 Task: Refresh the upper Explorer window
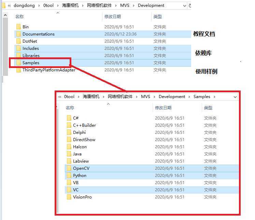coord(189,5)
